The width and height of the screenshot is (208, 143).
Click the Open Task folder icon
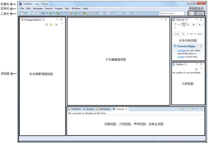[88, 13]
